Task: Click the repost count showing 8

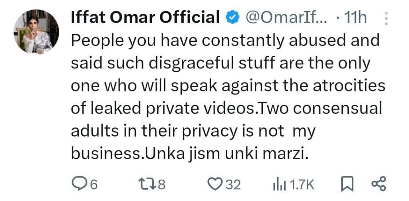Action: [161, 185]
